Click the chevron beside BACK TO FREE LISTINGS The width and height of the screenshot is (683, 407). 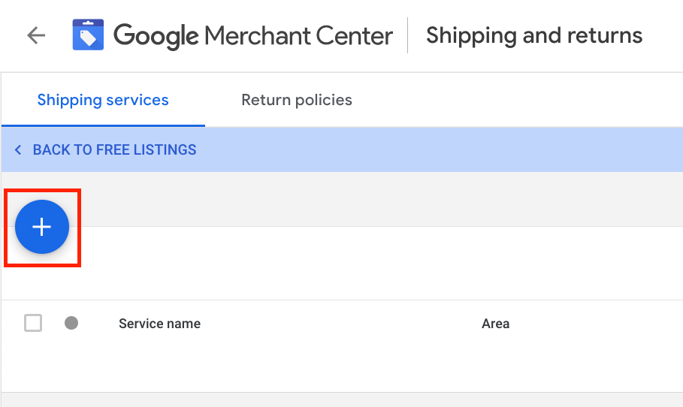[18, 149]
